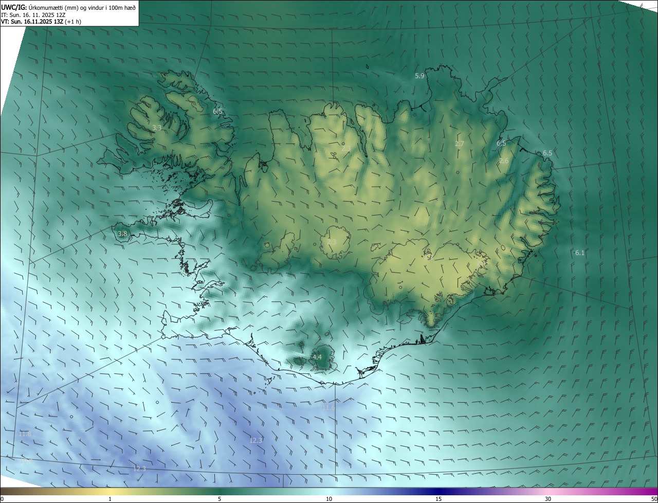658x503 pixels.
Task: Pick the 2.7 value label
Action: pos(460,144)
